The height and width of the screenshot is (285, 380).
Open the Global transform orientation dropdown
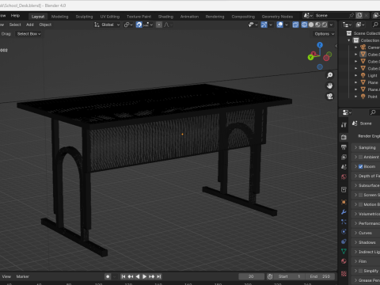(107, 25)
